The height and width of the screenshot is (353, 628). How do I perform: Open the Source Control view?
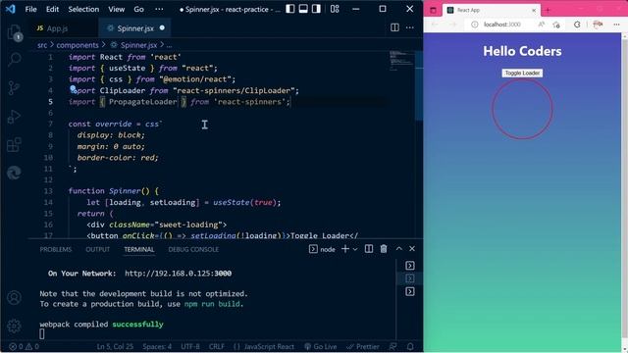15,88
